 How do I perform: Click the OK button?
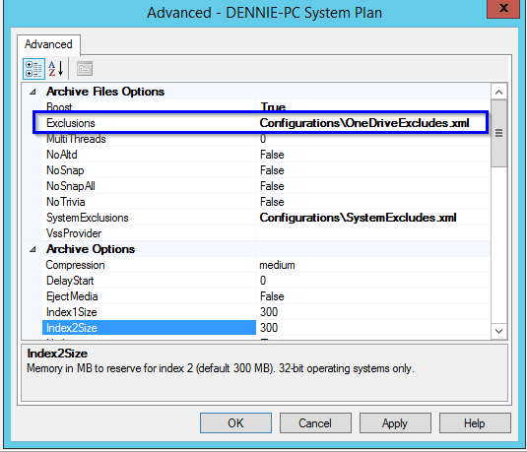tap(235, 423)
